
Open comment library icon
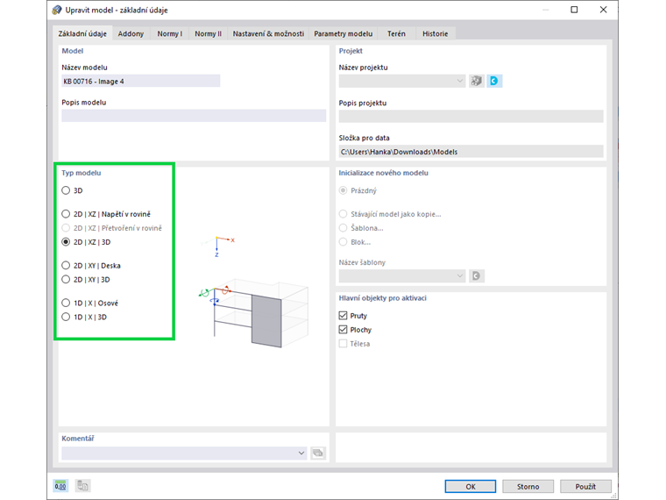(318, 453)
